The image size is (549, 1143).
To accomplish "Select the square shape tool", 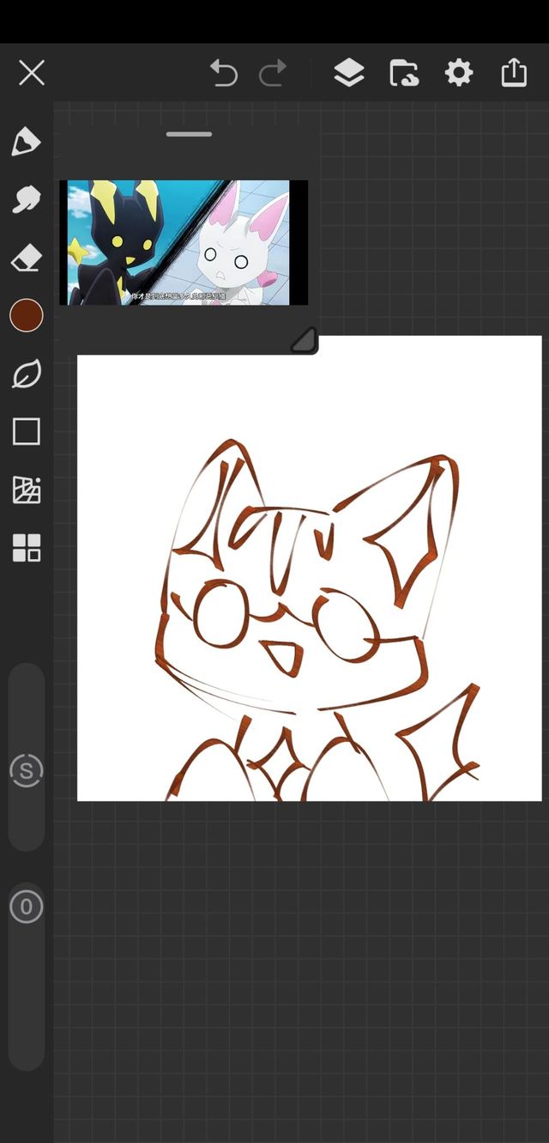I will (x=26, y=432).
